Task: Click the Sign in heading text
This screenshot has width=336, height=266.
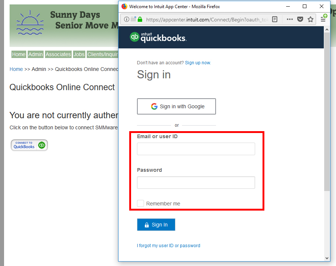Action: point(154,75)
